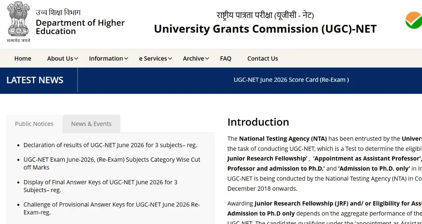Image resolution: width=422 pixels, height=224 pixels.
Task: Click the green checkmark NTA logo
Action: 414,20
